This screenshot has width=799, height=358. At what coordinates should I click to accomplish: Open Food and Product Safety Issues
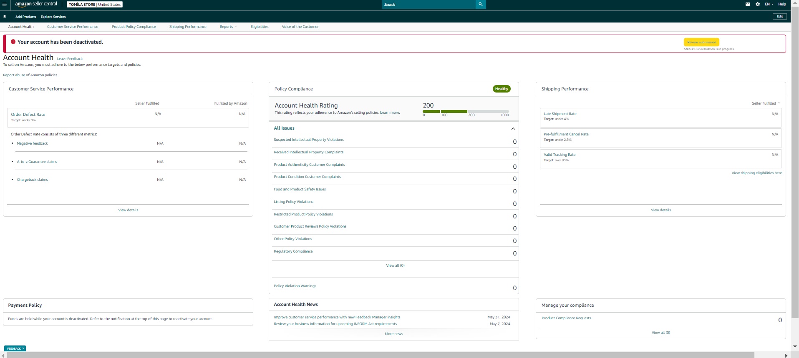(300, 189)
